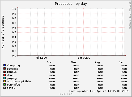
Task: Click the stopped row Min '-nan' value
Action: [x=76, y=69]
